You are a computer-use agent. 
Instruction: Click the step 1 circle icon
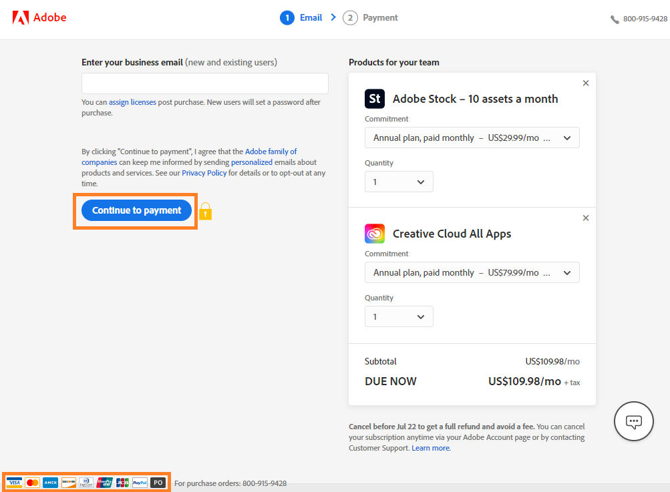(x=287, y=18)
